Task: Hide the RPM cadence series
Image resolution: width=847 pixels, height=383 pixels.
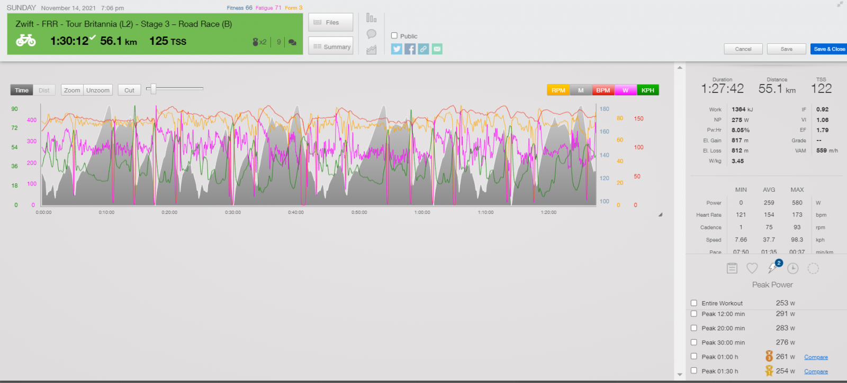Action: pyautogui.click(x=558, y=90)
